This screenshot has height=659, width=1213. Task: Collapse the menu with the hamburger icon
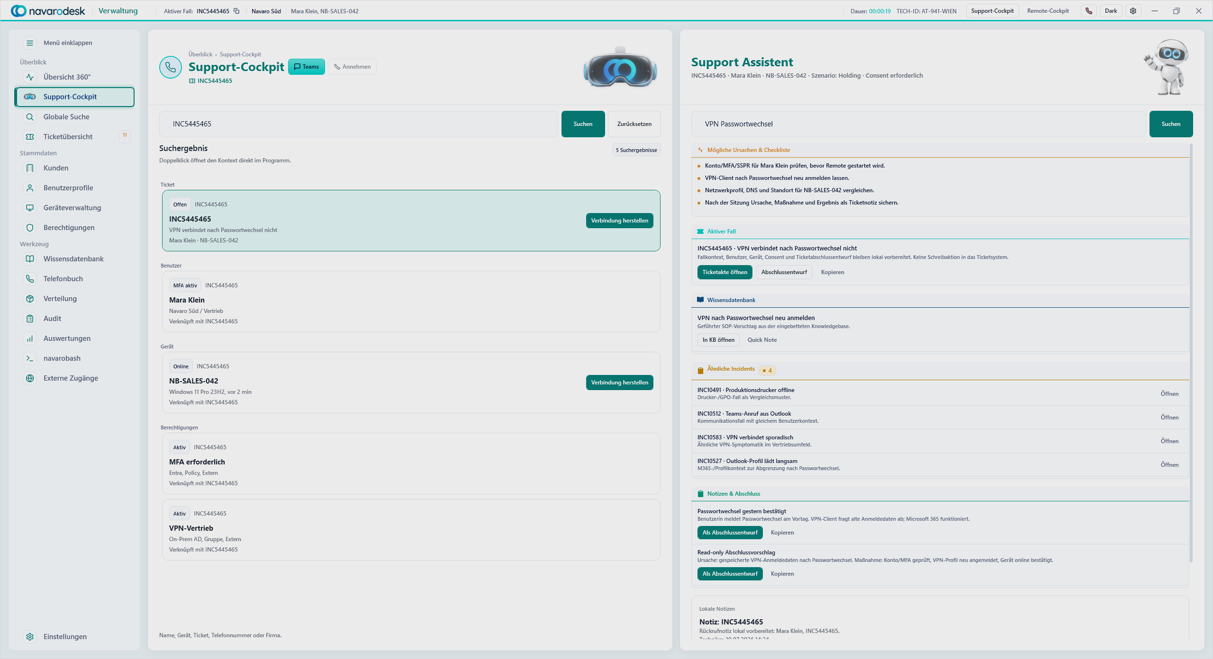click(x=30, y=43)
